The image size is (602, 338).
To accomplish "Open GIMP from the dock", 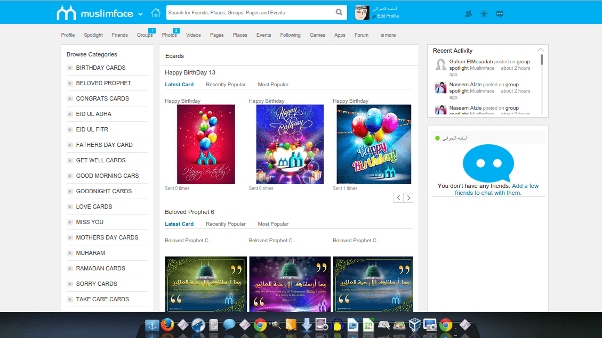I will (x=275, y=325).
